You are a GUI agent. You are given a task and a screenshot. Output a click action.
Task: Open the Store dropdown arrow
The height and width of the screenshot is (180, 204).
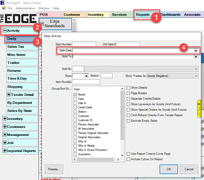pyautogui.click(x=87, y=76)
